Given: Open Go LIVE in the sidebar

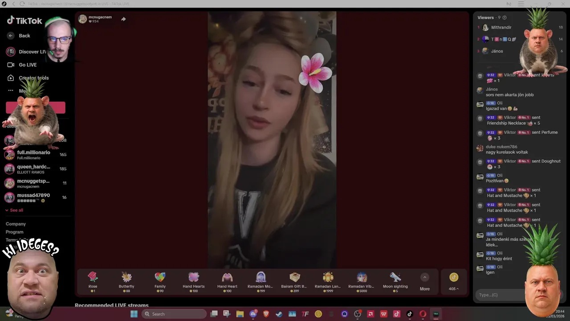Looking at the screenshot, I should tap(28, 65).
